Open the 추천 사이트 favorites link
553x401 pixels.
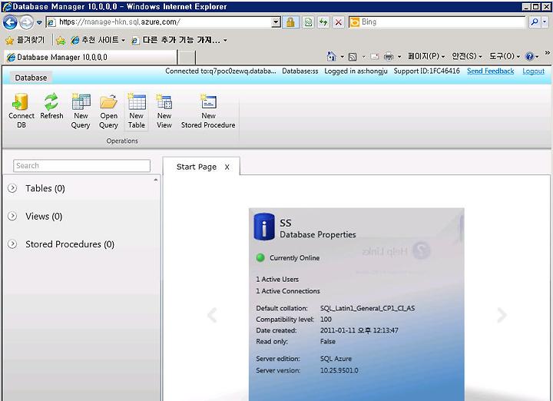click(x=98, y=40)
